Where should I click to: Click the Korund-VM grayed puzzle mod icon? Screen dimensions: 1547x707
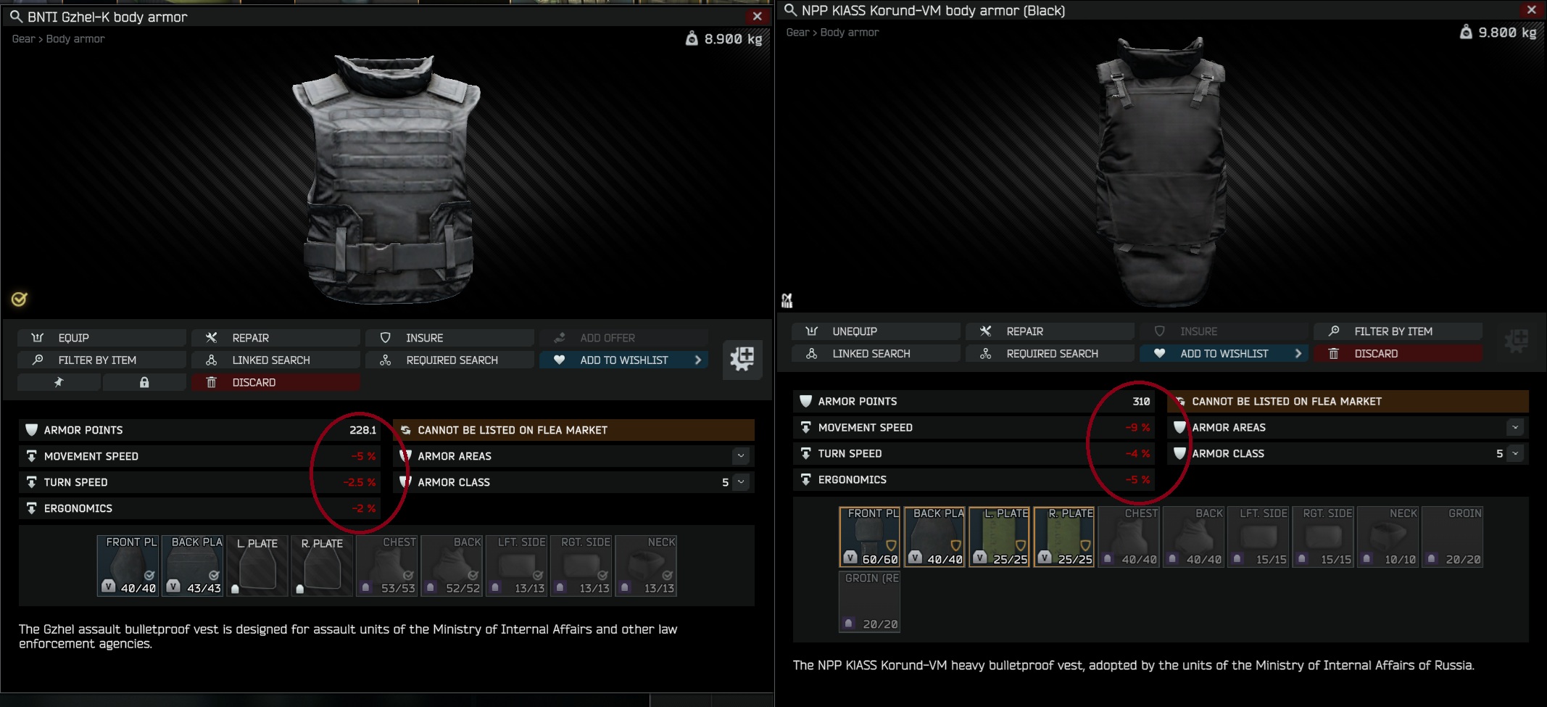coord(1516,341)
